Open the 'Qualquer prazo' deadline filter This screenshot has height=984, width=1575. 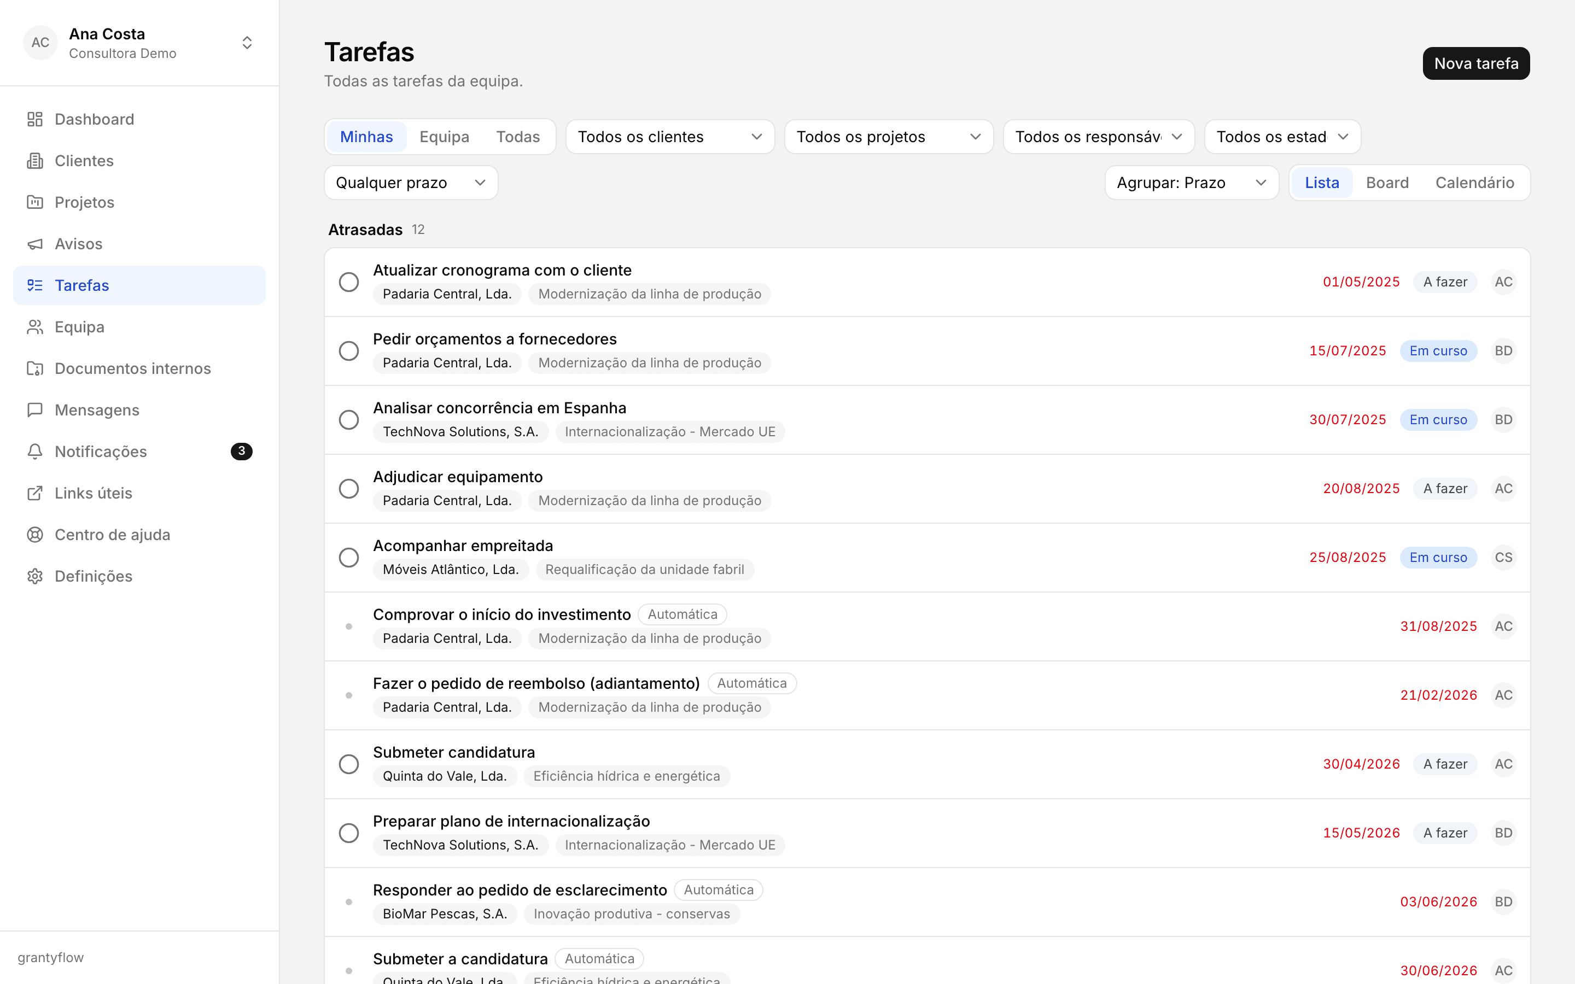[x=411, y=183]
